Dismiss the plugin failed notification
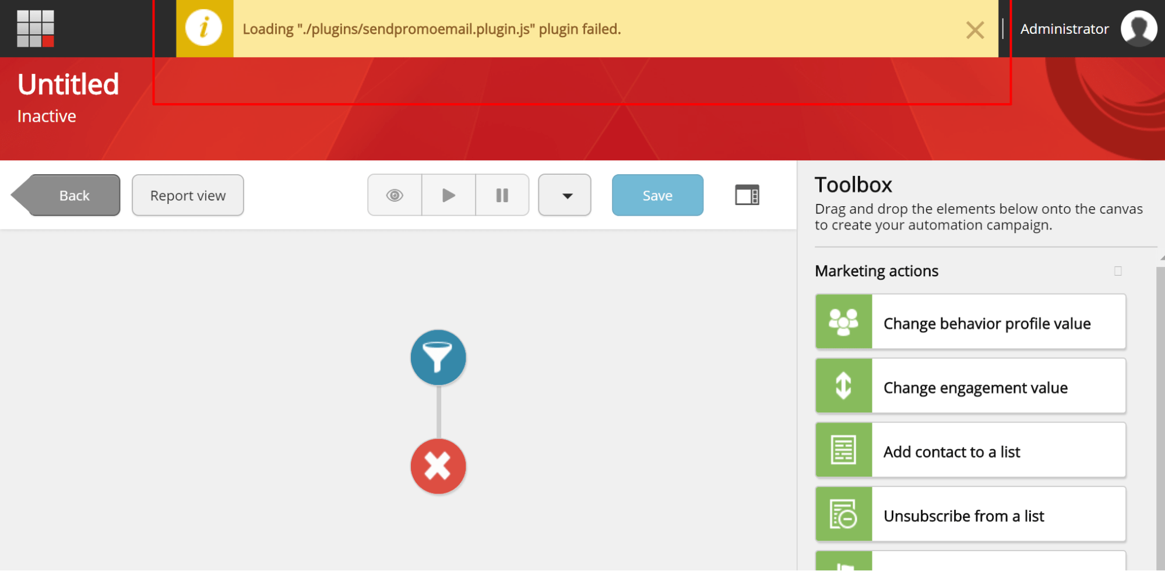 pos(974,30)
